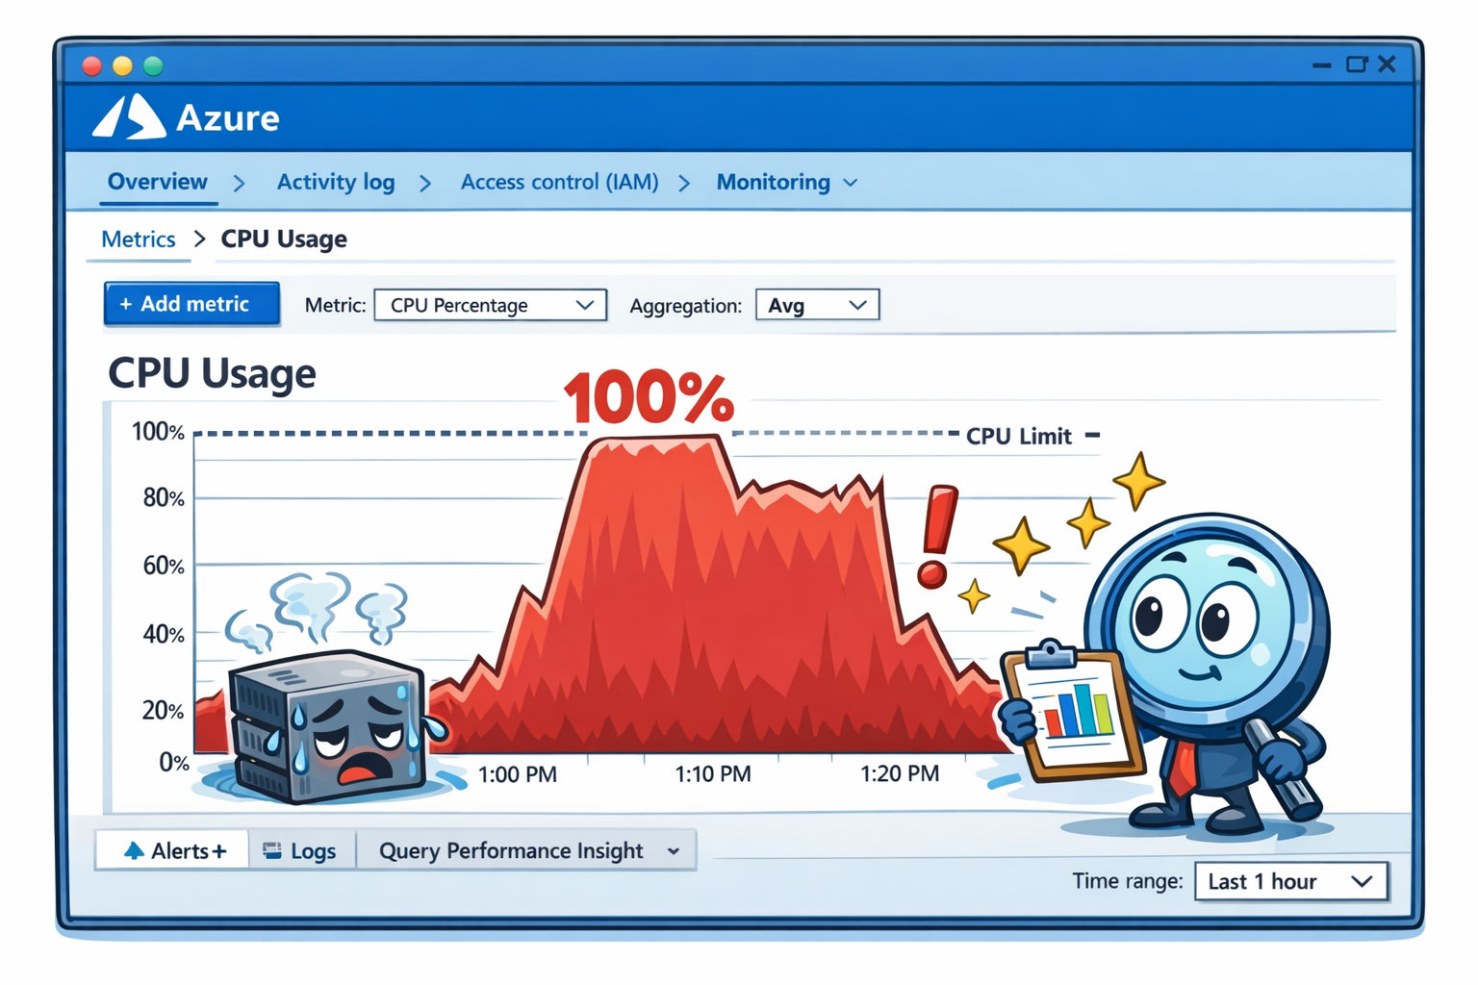1478x985 pixels.
Task: Click the 20% y-axis label
Action: click(164, 710)
